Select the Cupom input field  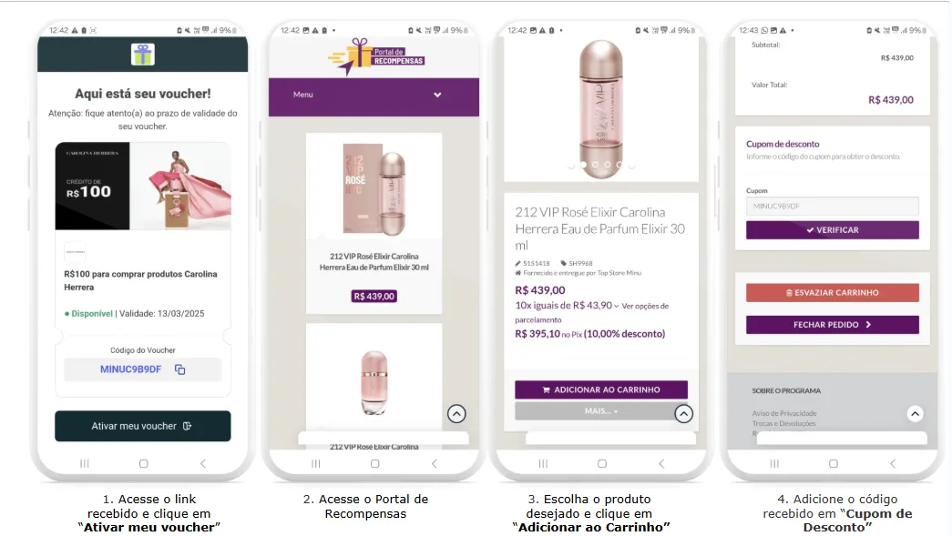833,207
